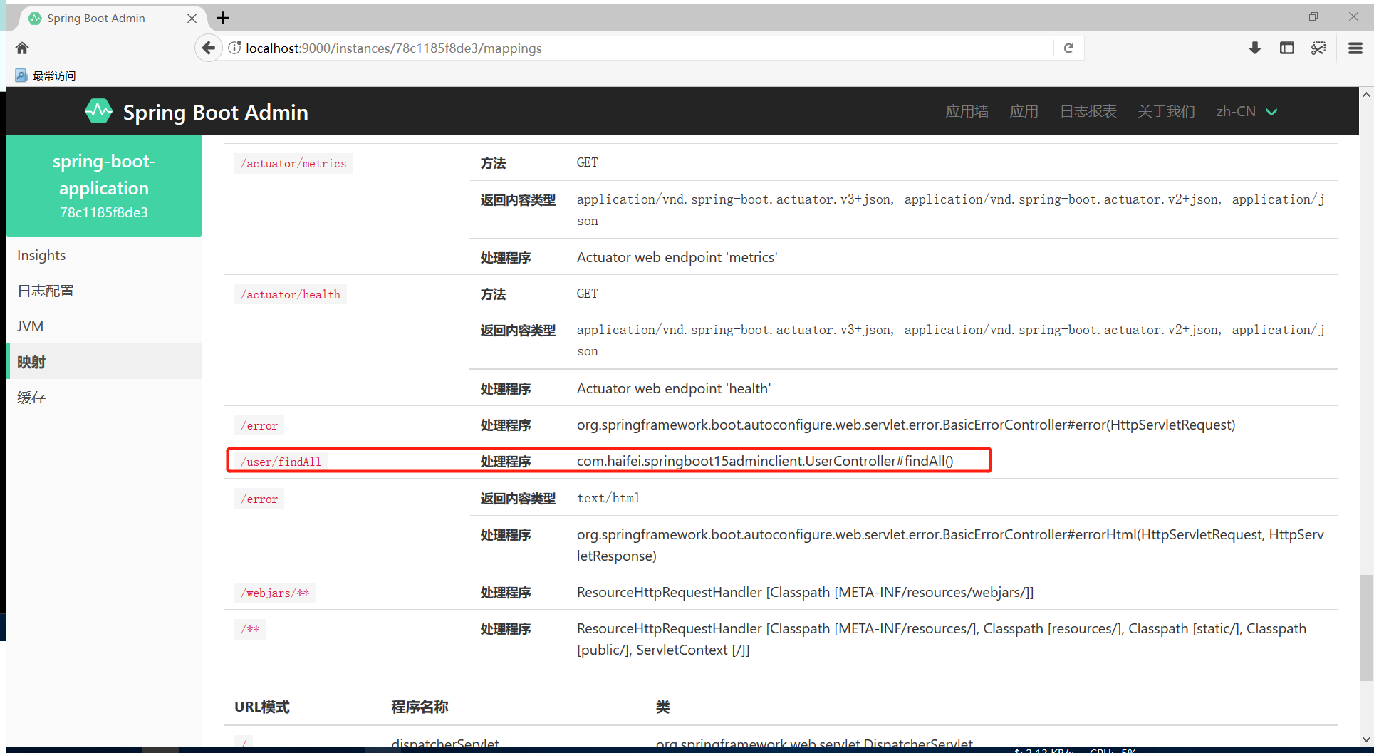The image size is (1374, 753).
Task: Click the instance ID 78c1185f8de3
Action: pyautogui.click(x=104, y=212)
